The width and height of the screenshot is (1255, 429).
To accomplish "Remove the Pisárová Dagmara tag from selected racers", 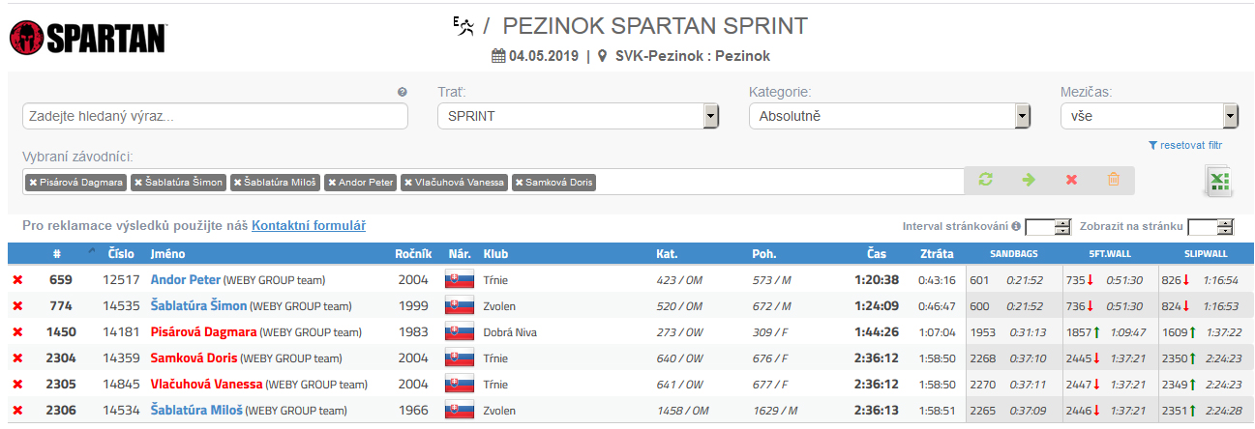I will [32, 182].
